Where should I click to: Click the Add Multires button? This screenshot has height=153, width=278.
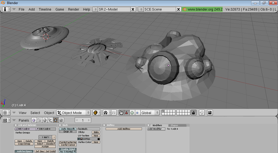tap(124, 129)
